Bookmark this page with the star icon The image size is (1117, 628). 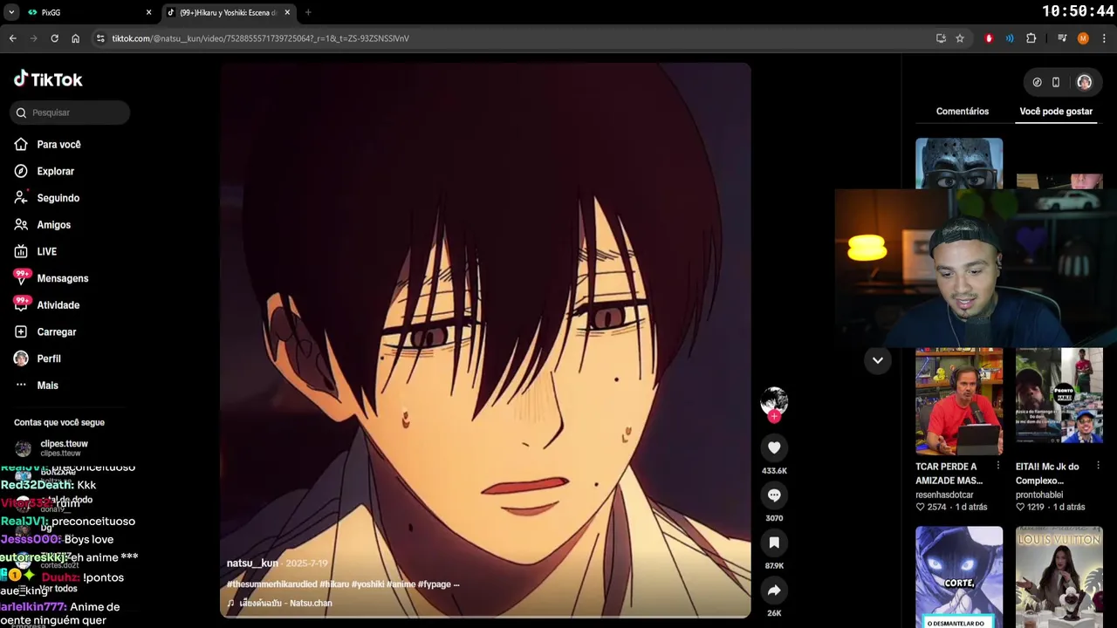[959, 38]
